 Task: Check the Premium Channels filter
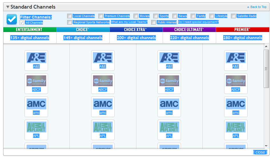(101, 16)
